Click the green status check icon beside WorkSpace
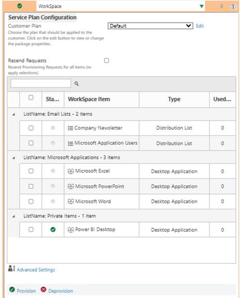This screenshot has width=241, height=298. click(x=19, y=6)
